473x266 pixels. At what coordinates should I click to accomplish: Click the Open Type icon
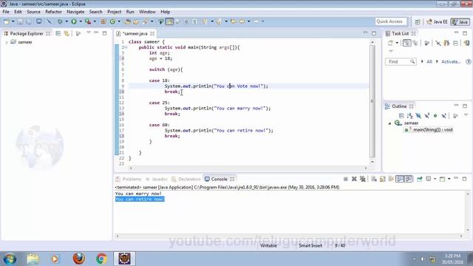click(128, 21)
